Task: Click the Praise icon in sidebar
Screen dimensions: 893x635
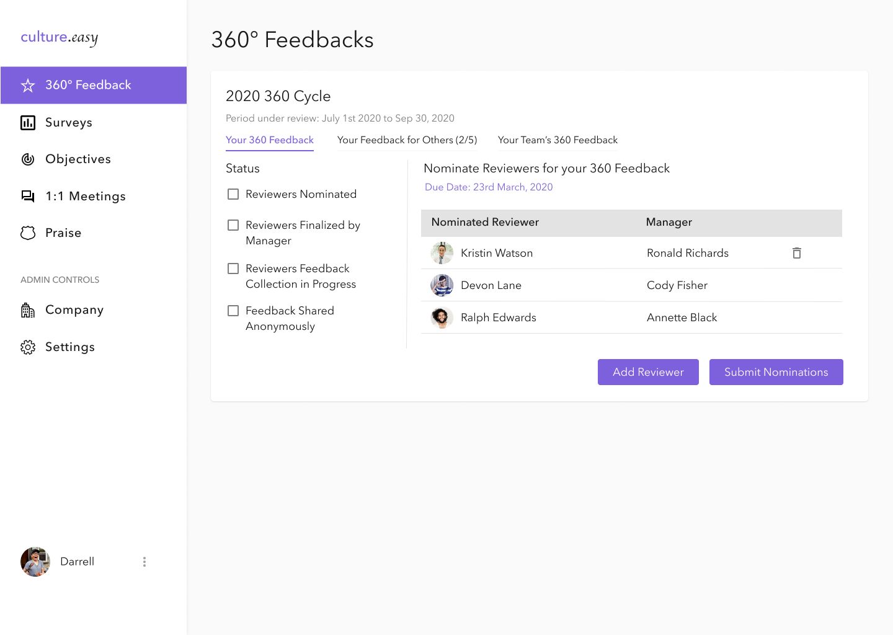Action: point(28,233)
